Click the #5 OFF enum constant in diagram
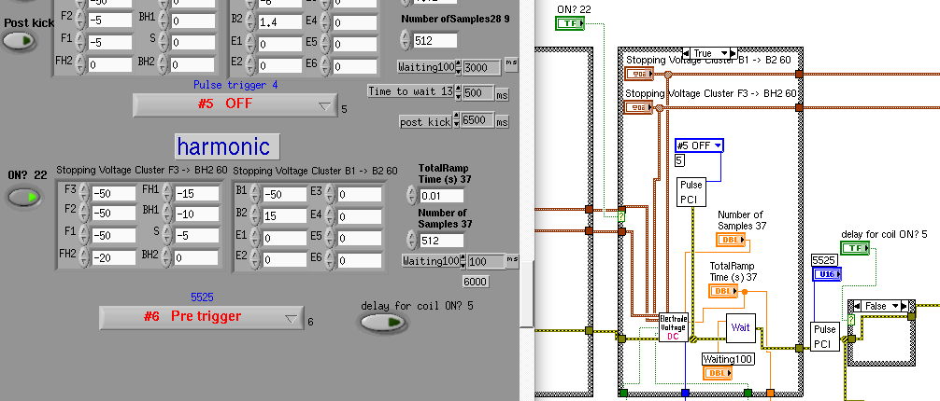This screenshot has width=940, height=401. pyautogui.click(x=698, y=145)
